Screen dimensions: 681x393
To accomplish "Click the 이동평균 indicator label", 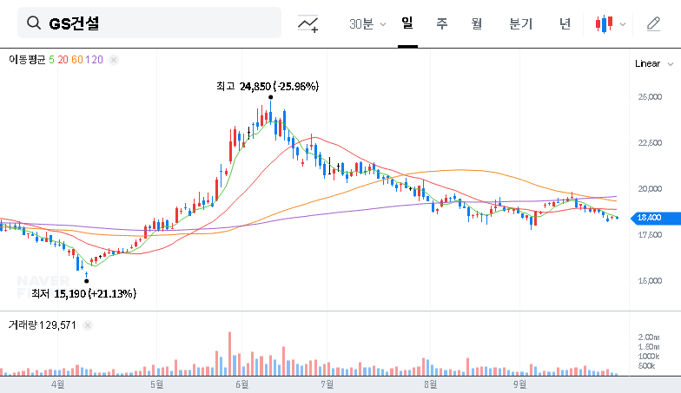I will 27,60.
